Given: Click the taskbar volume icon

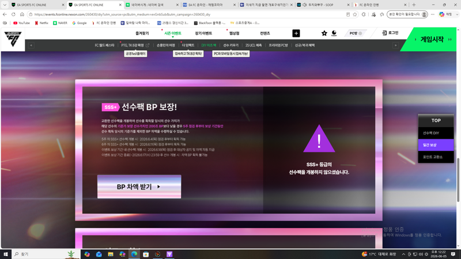Looking at the screenshot, I should tap(421, 254).
